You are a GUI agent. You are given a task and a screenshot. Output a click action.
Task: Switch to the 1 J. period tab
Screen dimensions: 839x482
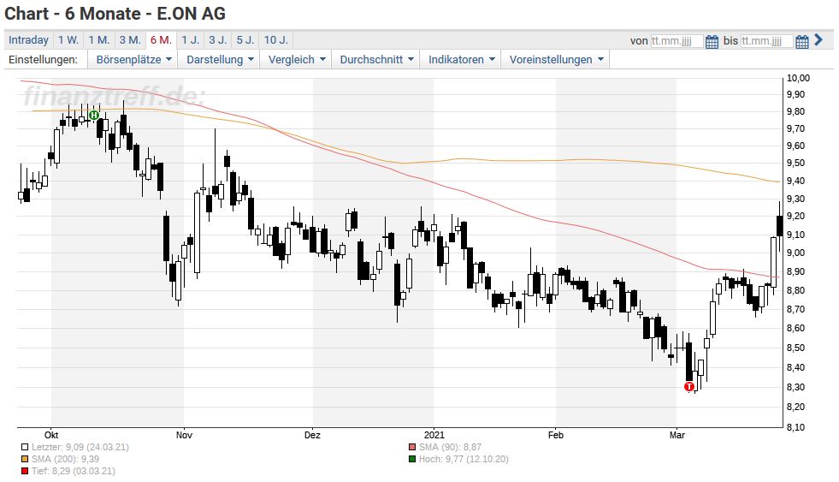(x=190, y=40)
